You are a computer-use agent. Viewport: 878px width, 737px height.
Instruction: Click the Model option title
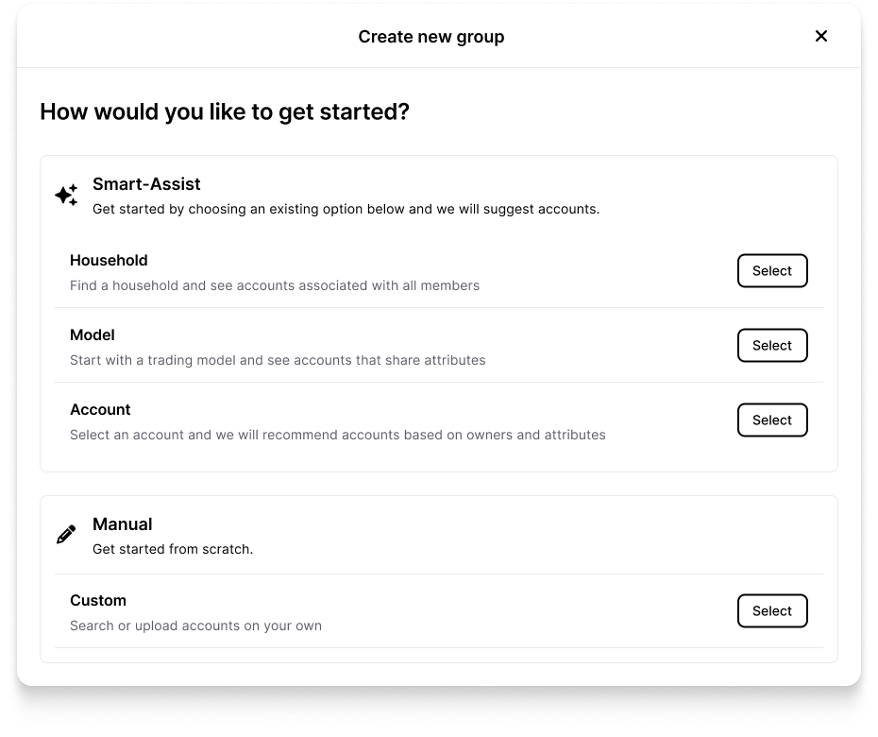[x=93, y=334]
